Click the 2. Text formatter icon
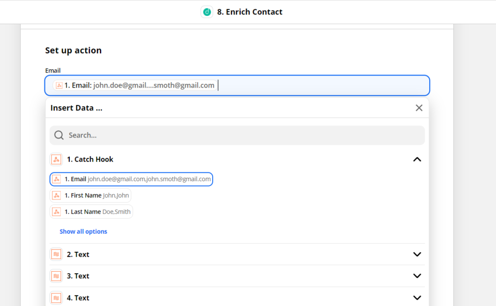 56,254
